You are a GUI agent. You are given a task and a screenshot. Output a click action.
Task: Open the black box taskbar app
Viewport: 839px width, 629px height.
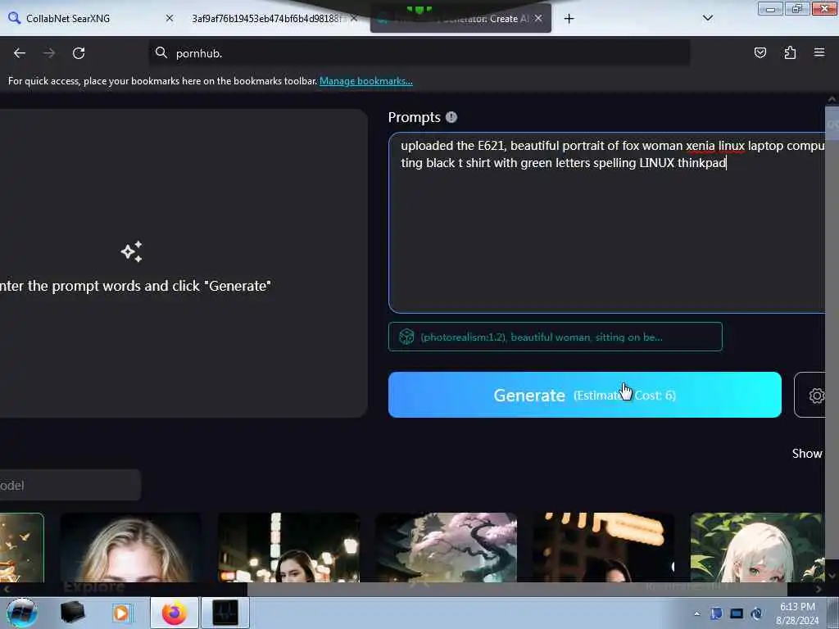coord(73,612)
